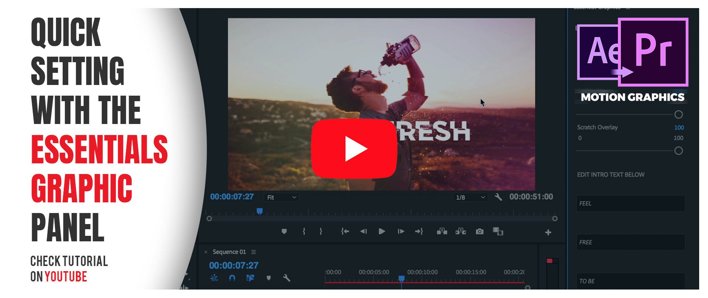Click the Mark In brace icon
Image resolution: width=708 pixels, height=298 pixels.
[304, 231]
